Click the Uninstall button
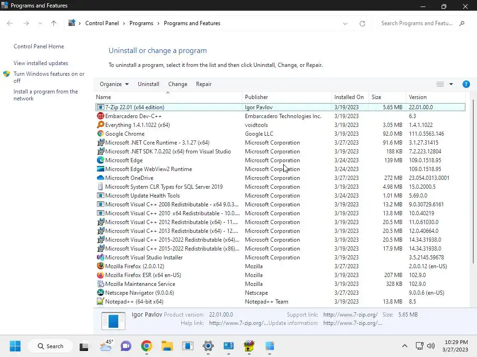Image resolution: width=477 pixels, height=357 pixels. coord(149,84)
